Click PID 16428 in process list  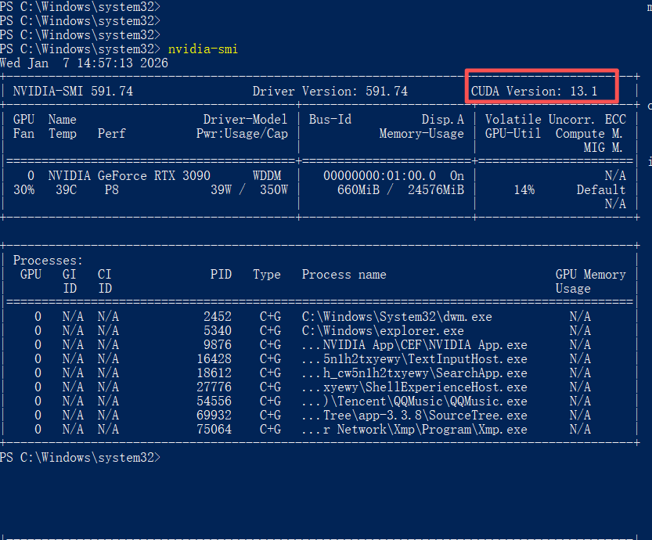pyautogui.click(x=214, y=359)
